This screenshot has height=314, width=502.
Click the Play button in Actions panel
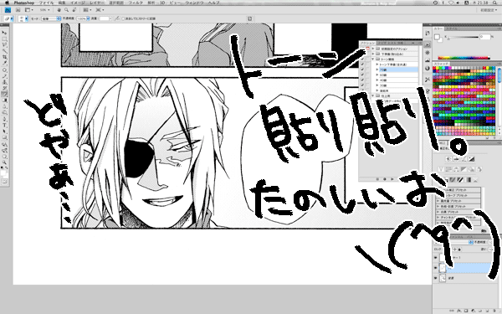click(x=392, y=179)
